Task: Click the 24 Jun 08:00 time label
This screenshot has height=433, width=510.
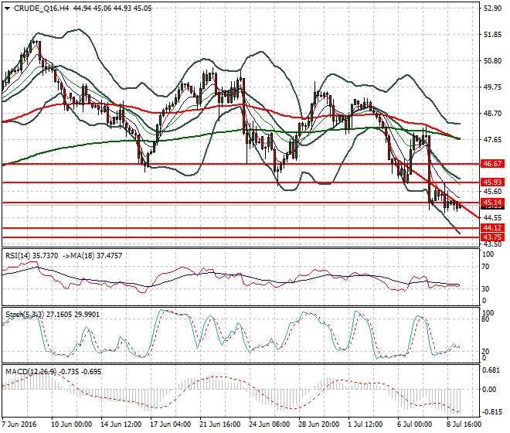Action: click(x=270, y=424)
